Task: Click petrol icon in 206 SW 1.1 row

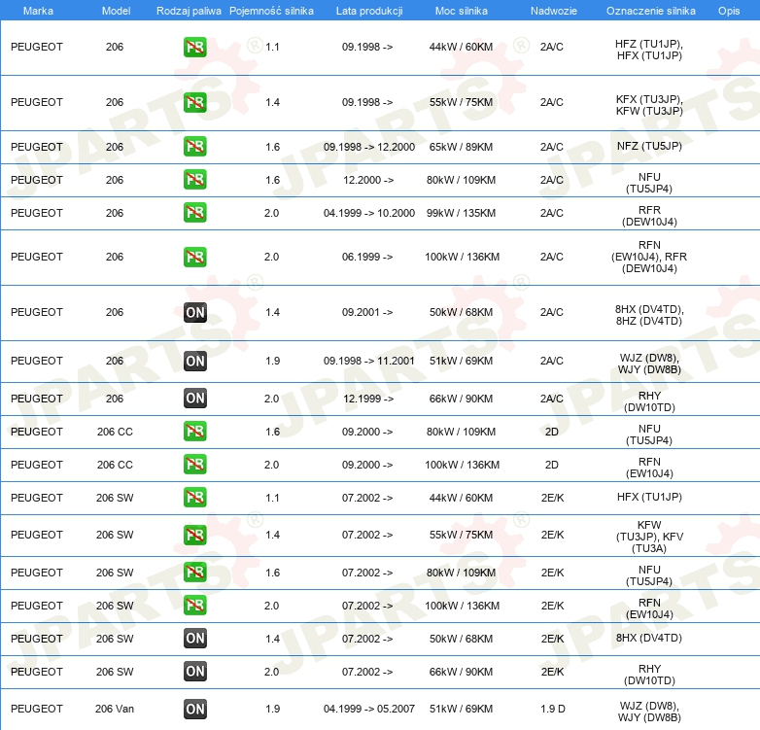Action: 194,498
